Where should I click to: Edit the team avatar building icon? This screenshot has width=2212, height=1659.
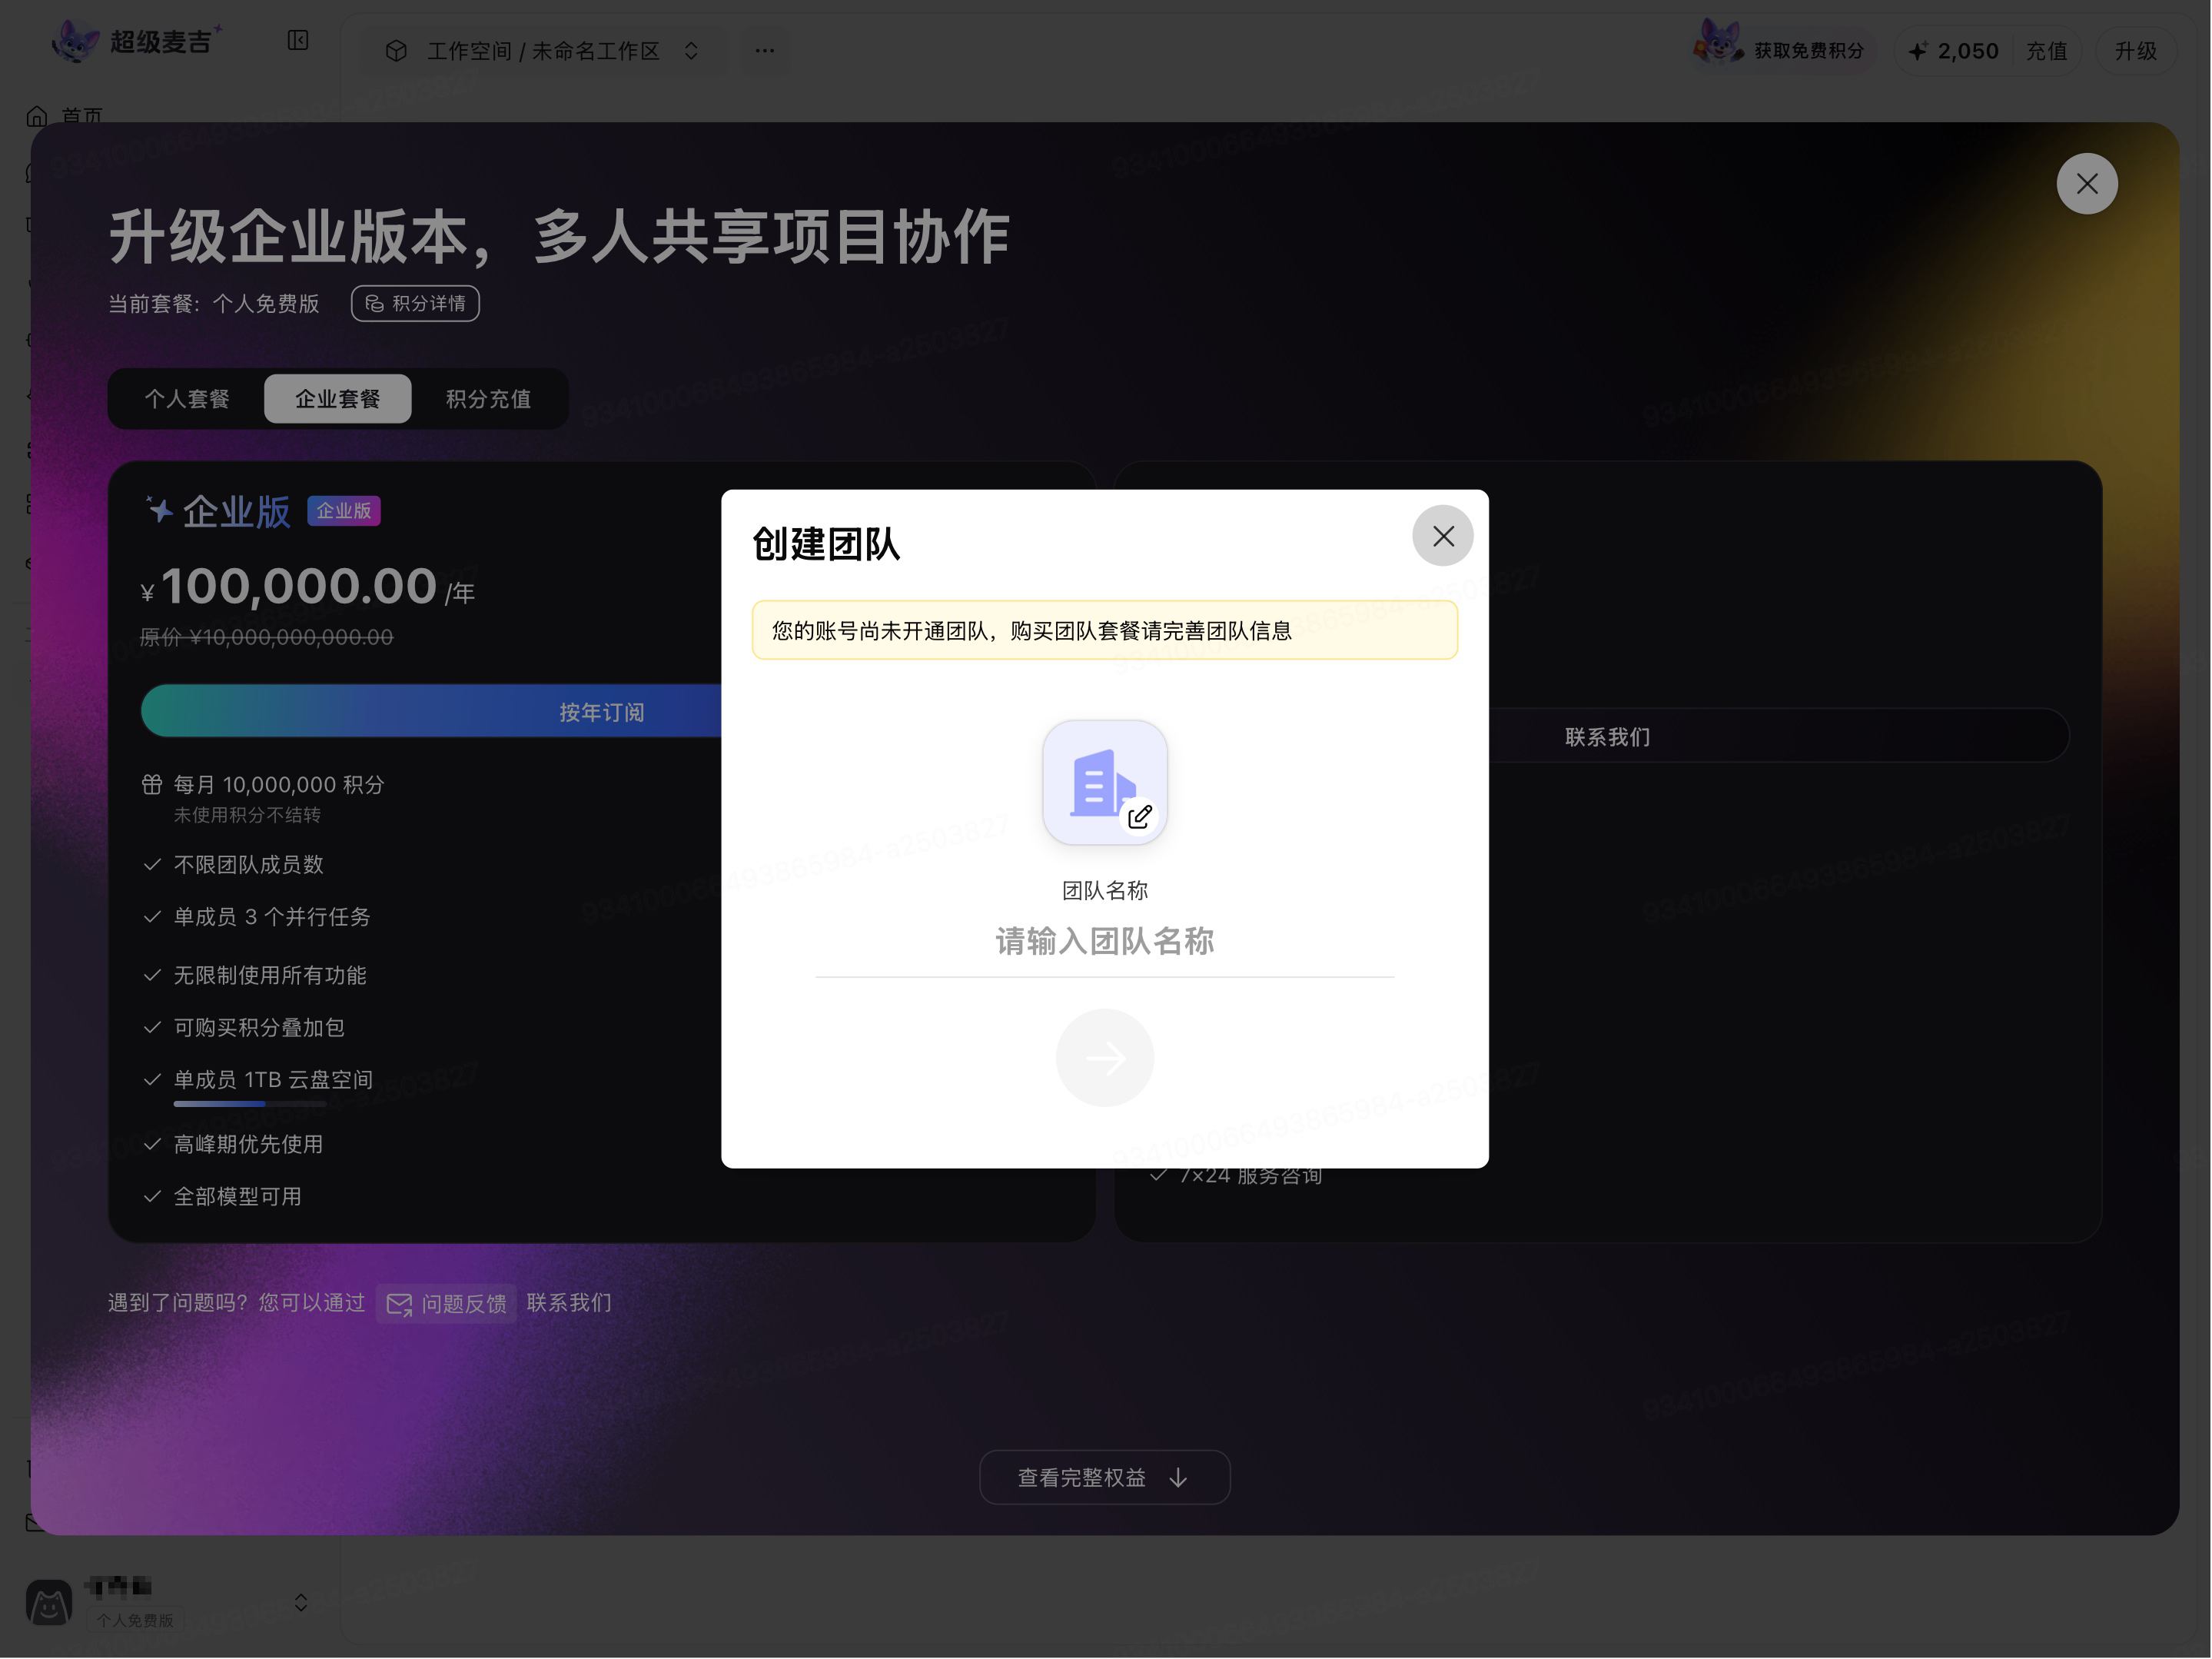point(1104,783)
